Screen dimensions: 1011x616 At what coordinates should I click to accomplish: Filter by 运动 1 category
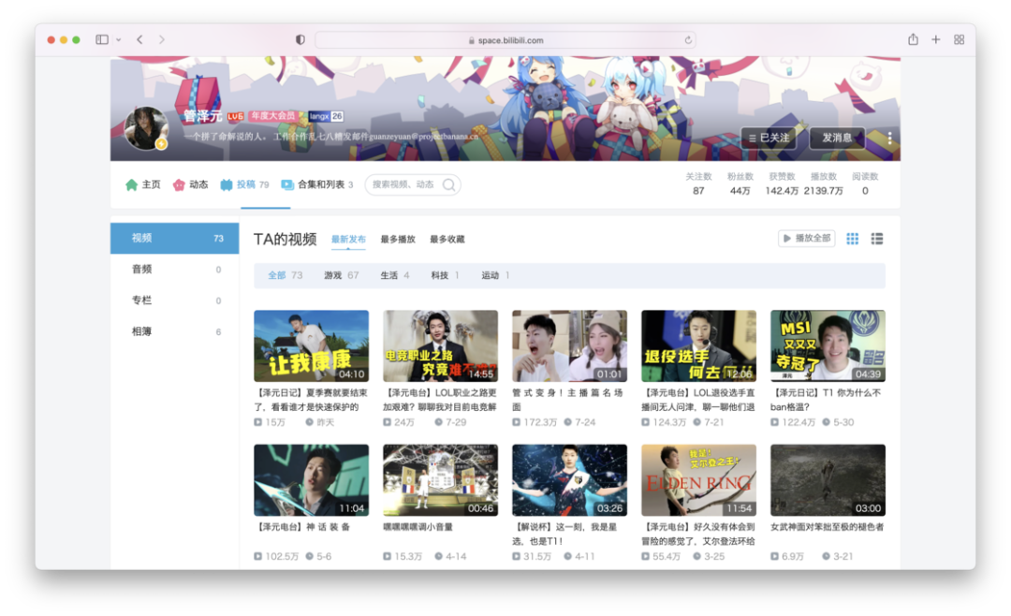[495, 275]
